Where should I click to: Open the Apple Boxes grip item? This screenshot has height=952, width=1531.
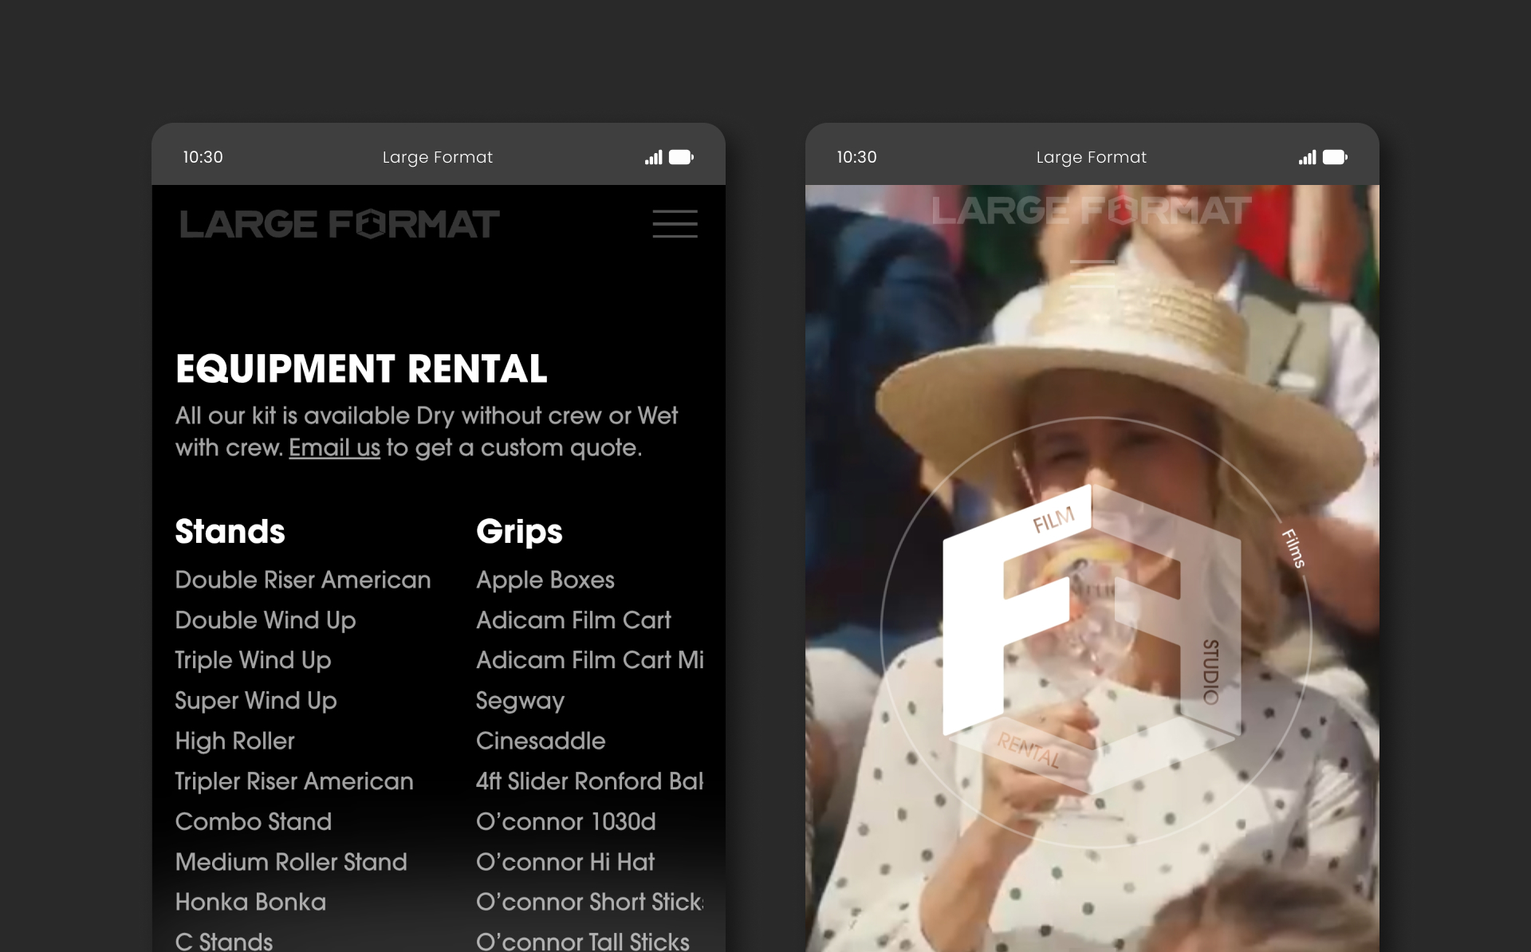pos(545,580)
